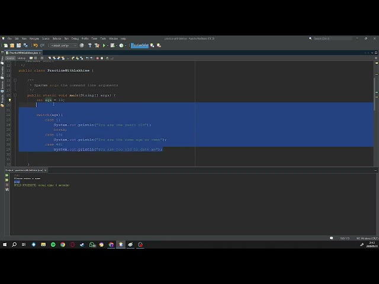Click the lightbulb hint on line 19
The width and height of the screenshot is (379, 284).
9,100
